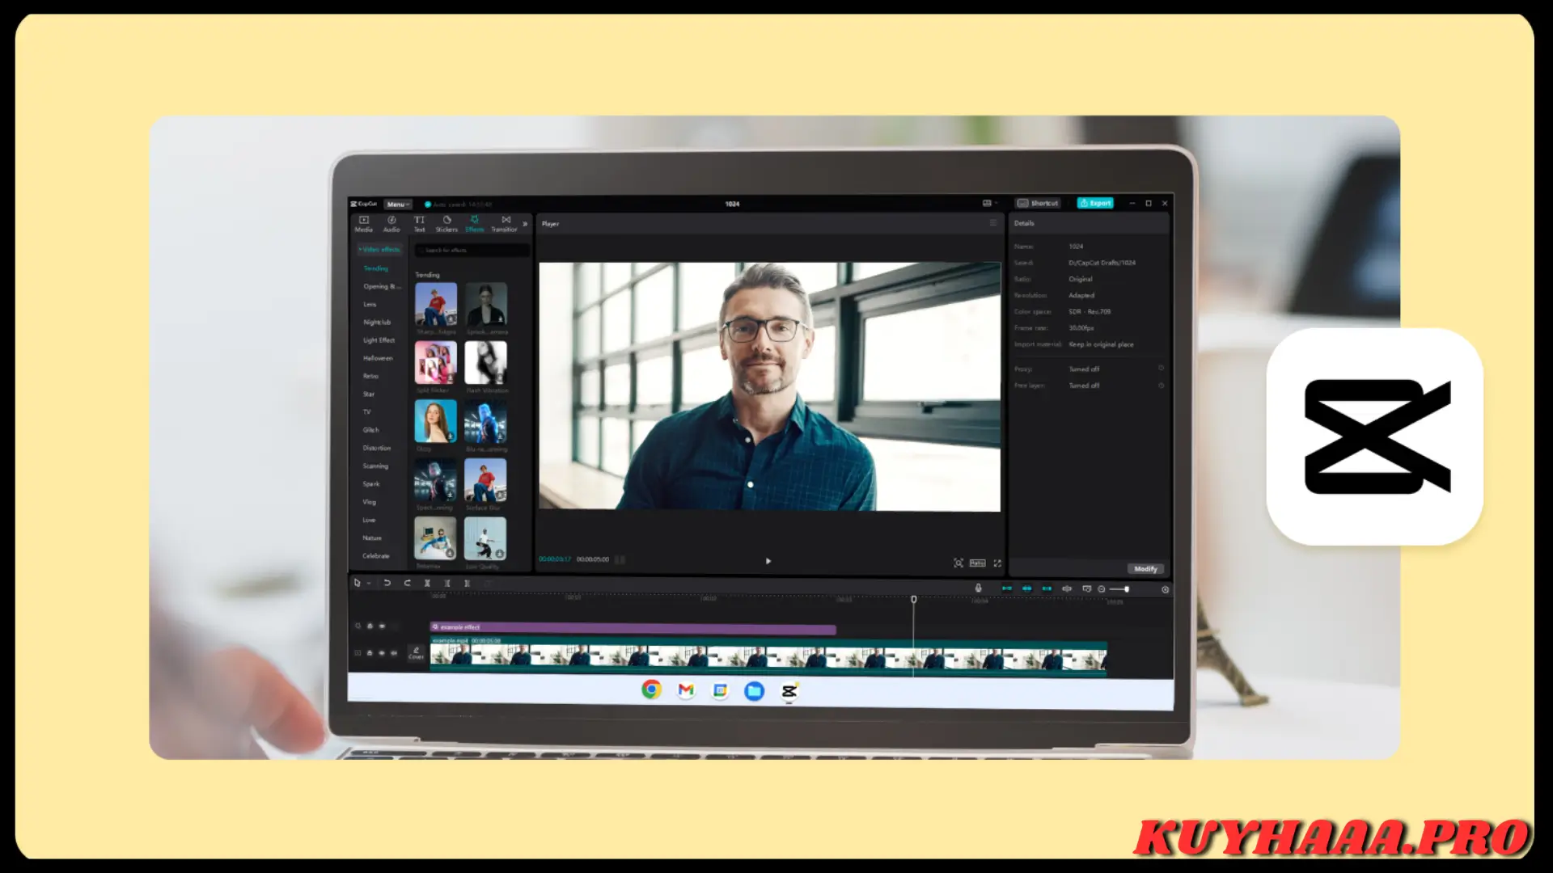Open the Media tab
The width and height of the screenshot is (1553, 873).
tap(363, 224)
